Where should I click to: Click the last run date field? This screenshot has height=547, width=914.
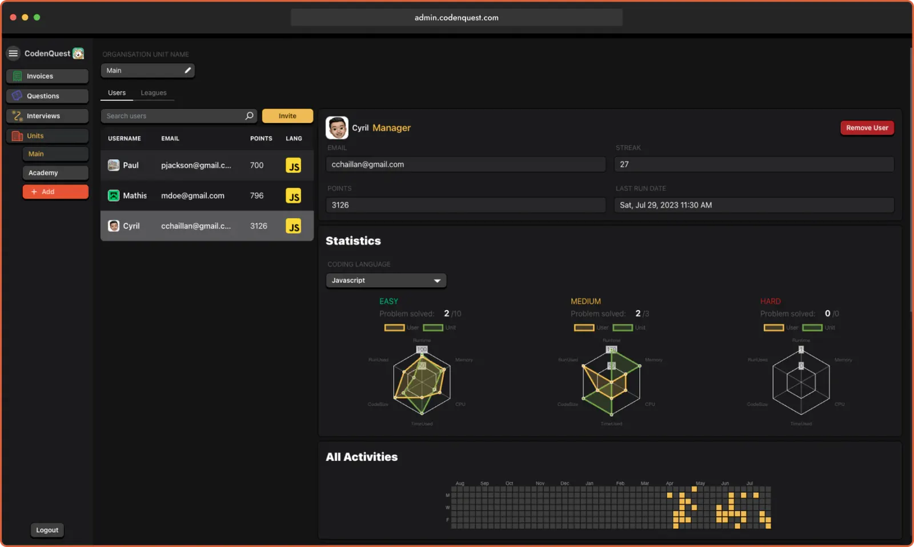[x=754, y=205]
